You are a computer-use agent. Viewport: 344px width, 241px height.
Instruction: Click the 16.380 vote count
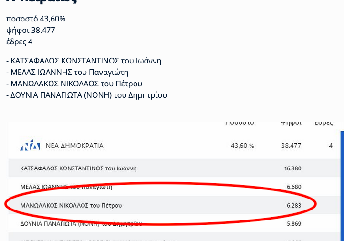pyautogui.click(x=292, y=168)
